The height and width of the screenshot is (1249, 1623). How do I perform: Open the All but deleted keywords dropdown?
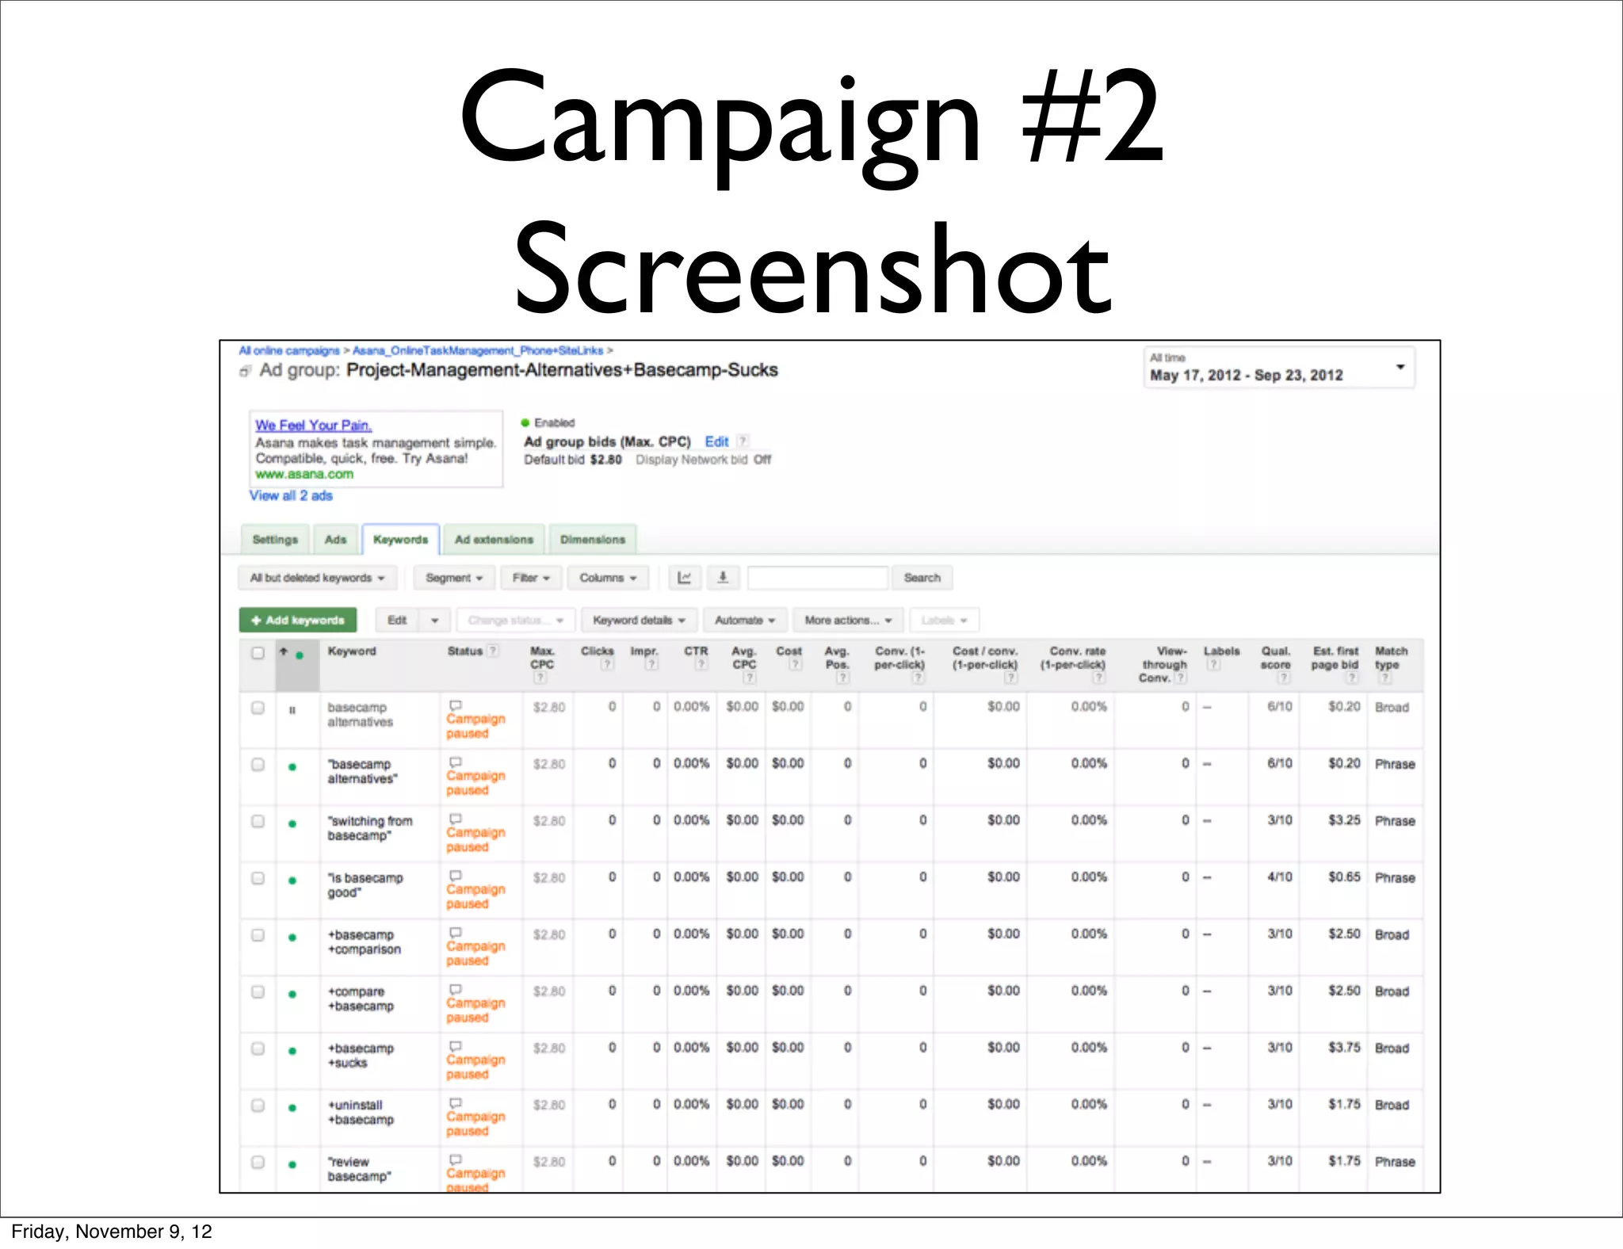[317, 578]
